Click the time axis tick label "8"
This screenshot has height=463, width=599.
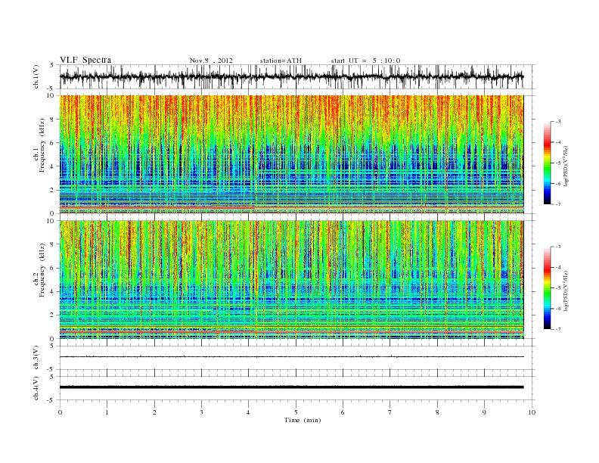(437, 412)
